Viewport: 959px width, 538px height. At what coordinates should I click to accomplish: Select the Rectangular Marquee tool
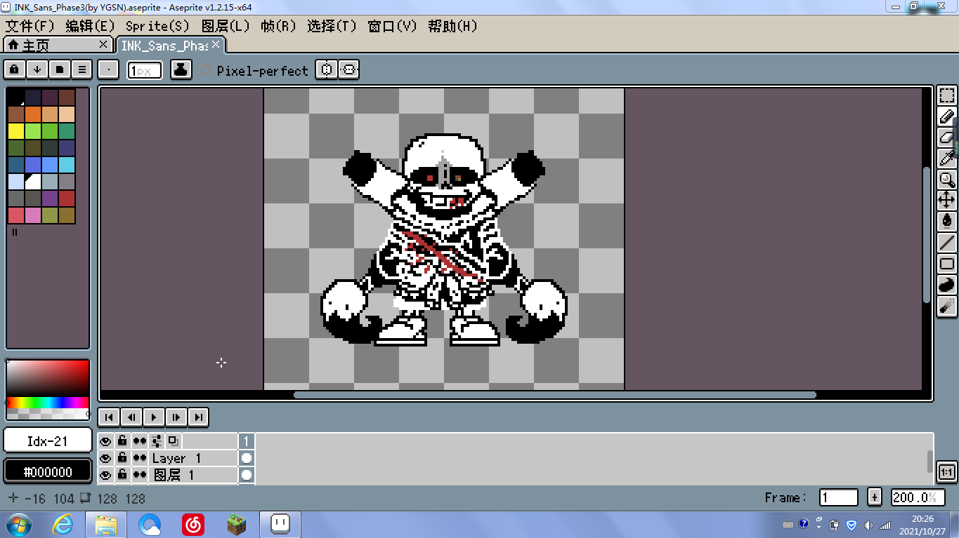click(x=947, y=95)
